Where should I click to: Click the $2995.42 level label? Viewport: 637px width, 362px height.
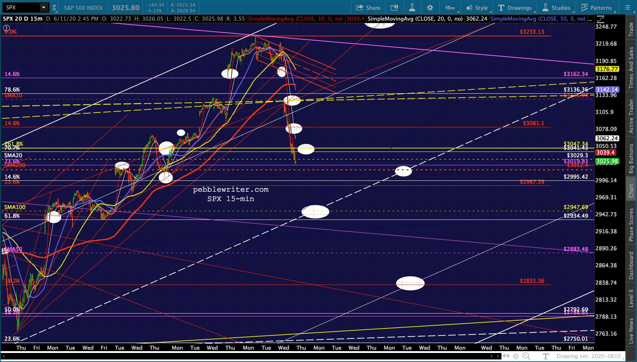tap(576, 177)
